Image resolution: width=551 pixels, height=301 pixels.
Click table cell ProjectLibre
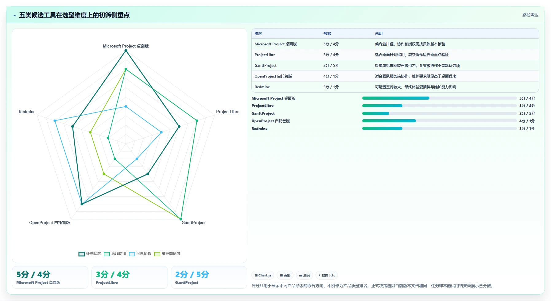pyautogui.click(x=265, y=55)
